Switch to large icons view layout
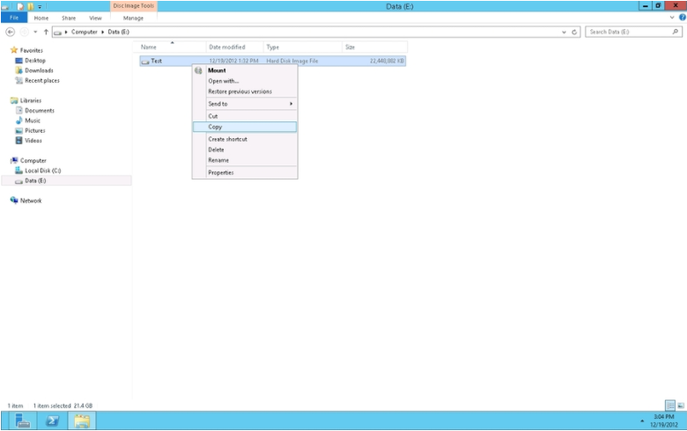The image size is (687, 431). pos(681,405)
